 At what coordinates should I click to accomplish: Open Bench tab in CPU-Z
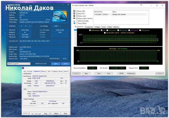61,71
